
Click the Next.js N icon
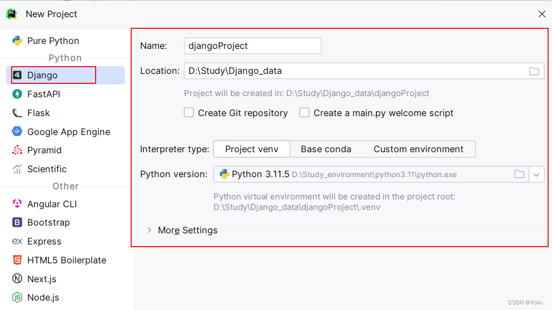point(17,279)
